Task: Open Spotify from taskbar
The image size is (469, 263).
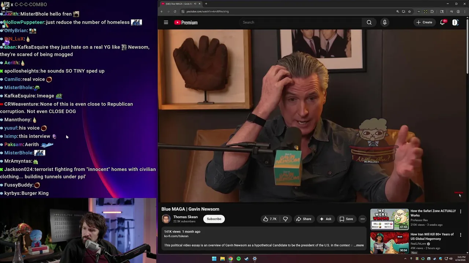Action: pyautogui.click(x=239, y=259)
